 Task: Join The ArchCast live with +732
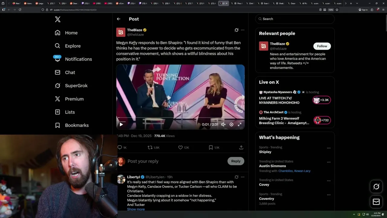(x=322, y=120)
